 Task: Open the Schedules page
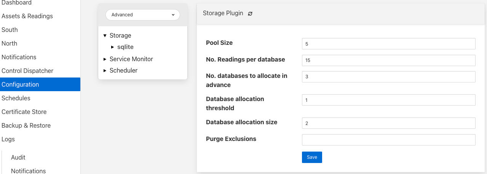16,98
